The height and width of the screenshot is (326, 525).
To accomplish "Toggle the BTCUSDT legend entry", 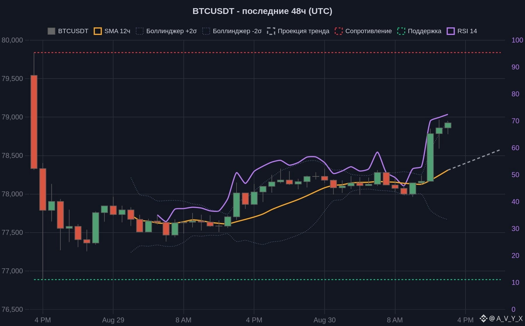I will coord(68,31).
